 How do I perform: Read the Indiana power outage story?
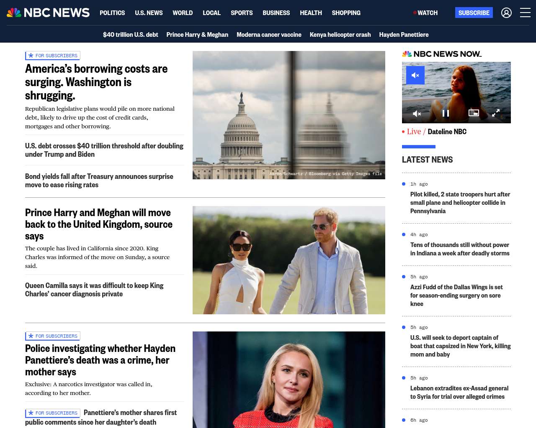pos(460,249)
